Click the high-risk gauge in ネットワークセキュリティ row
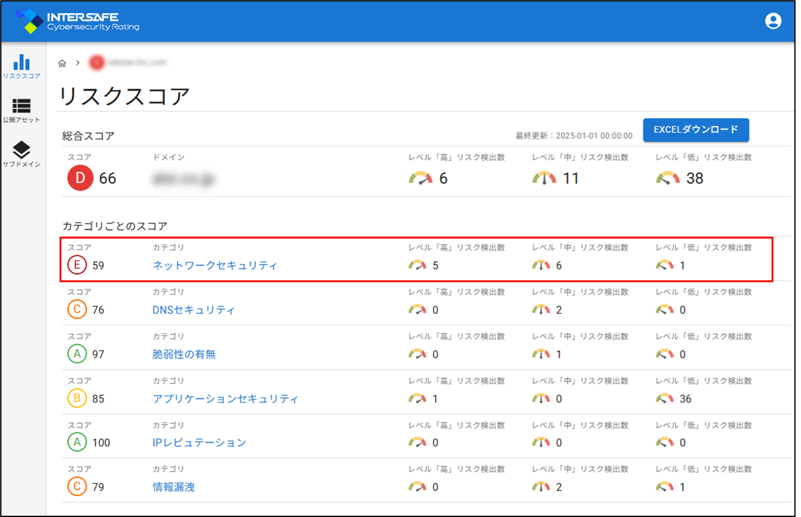The image size is (801, 517). pyautogui.click(x=418, y=266)
